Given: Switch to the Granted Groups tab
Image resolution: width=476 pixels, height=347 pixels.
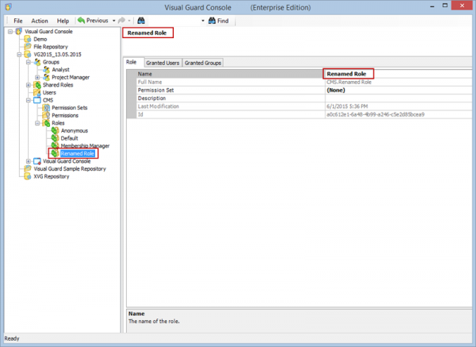Looking at the screenshot, I should pos(203,63).
